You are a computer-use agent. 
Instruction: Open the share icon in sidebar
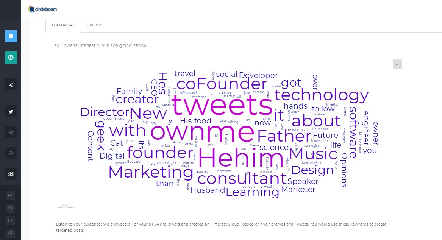(x=11, y=85)
